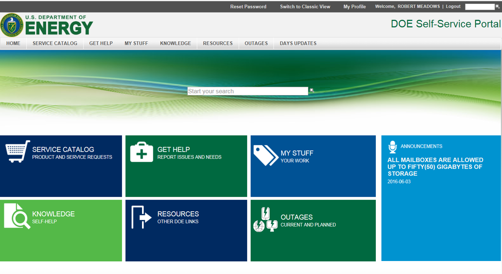Open the My Profile link
This screenshot has width=502, height=274.
[x=355, y=6]
